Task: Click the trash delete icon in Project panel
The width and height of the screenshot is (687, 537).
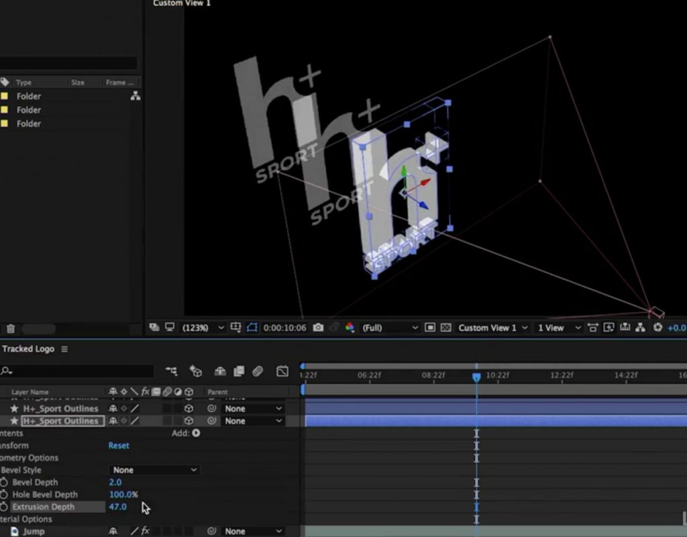Action: [x=11, y=328]
